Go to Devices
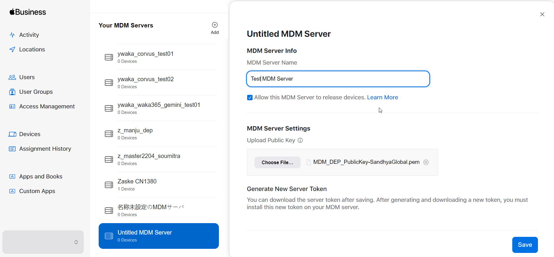Screen dimensions: 554x257 coord(30,134)
